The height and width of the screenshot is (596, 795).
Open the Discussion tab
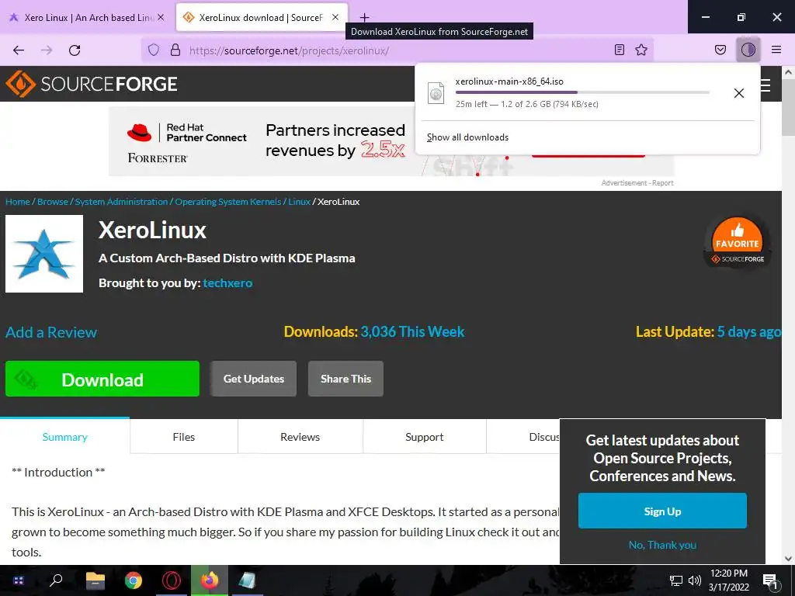pos(523,437)
